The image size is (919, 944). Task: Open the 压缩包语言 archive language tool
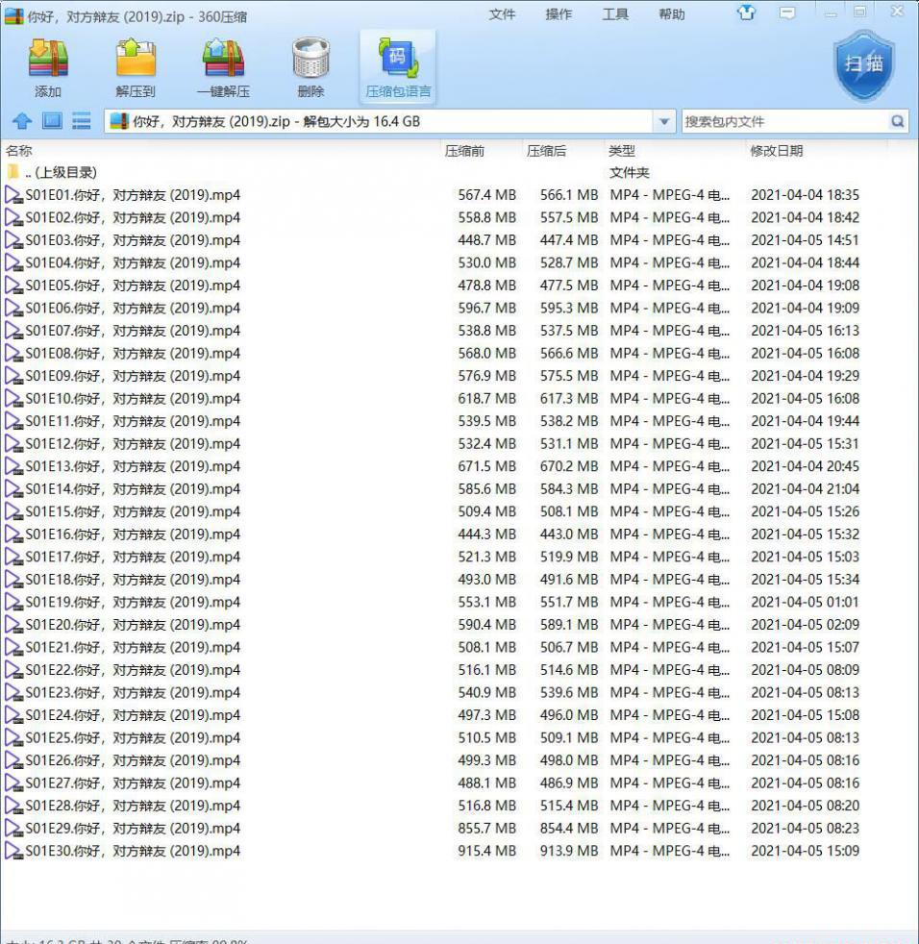coord(397,66)
